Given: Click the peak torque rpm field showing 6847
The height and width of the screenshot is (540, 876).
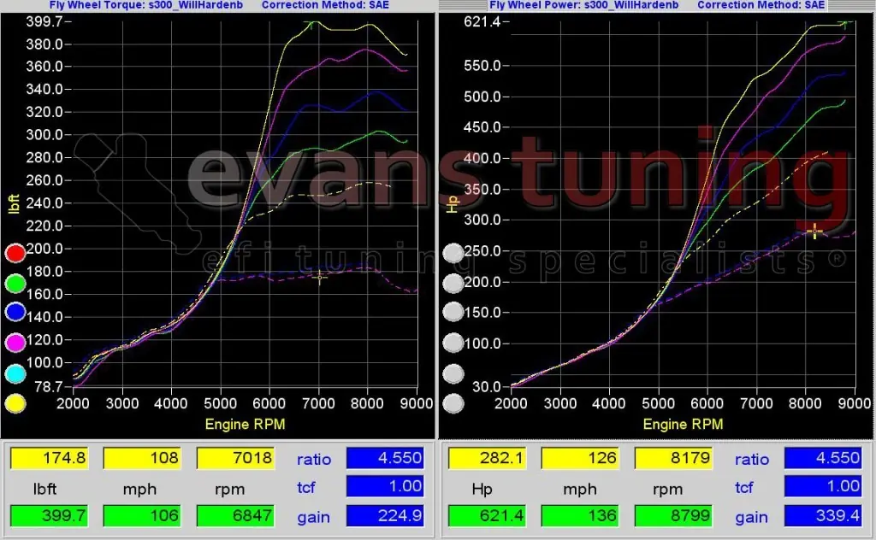Looking at the screenshot, I should (236, 515).
